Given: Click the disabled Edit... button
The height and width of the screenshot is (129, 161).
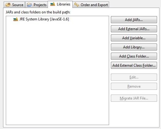Looking at the screenshot, I should click(134, 77).
